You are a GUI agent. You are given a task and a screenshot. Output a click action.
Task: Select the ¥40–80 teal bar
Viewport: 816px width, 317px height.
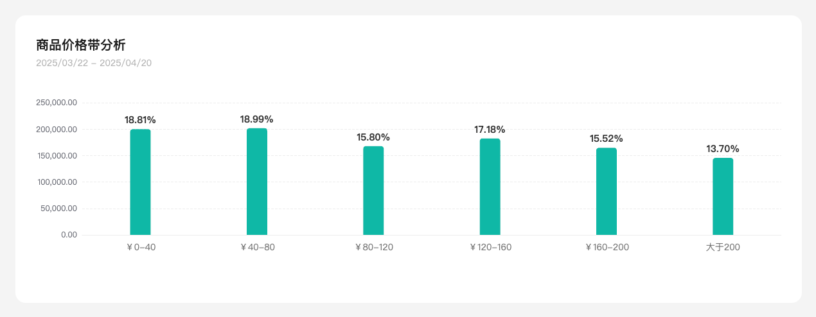257,182
